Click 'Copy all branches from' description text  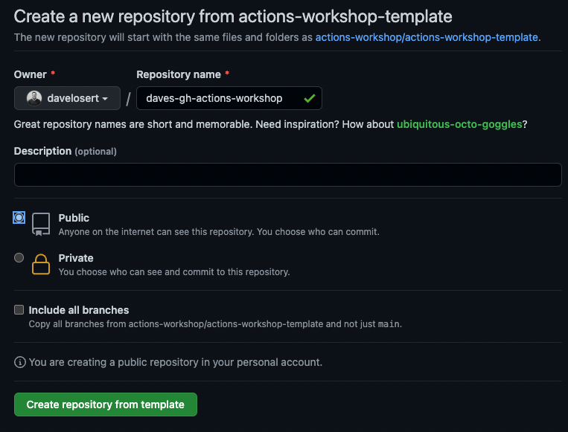(215, 324)
